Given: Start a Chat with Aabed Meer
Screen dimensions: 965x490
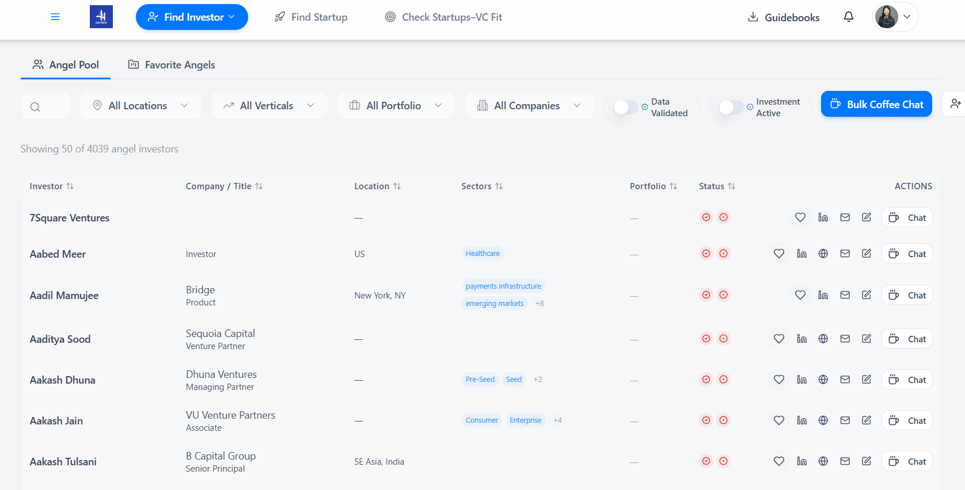Looking at the screenshot, I should [x=907, y=254].
